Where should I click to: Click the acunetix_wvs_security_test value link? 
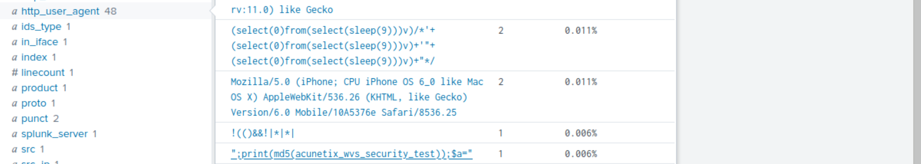pyautogui.click(x=351, y=154)
